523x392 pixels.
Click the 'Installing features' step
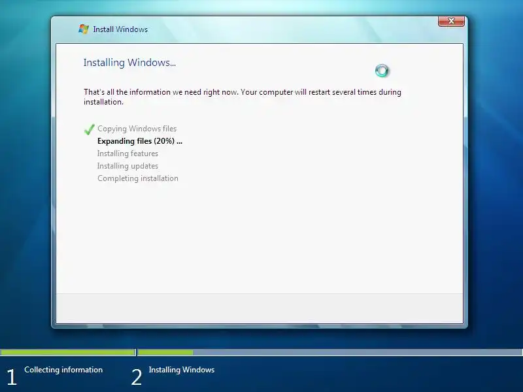127,154
